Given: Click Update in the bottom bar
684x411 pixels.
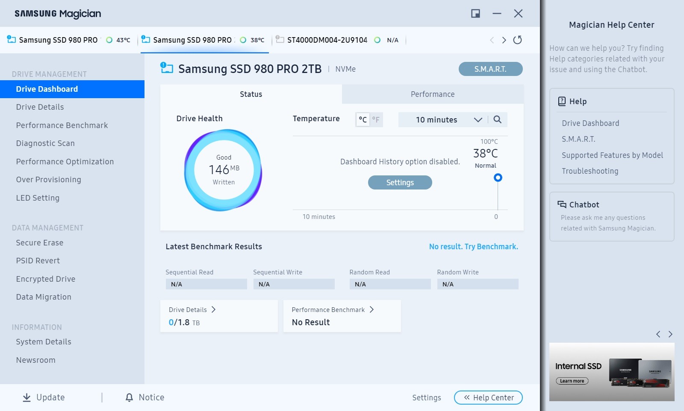Looking at the screenshot, I should [x=44, y=397].
